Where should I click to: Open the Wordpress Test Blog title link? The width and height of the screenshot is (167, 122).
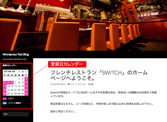[16, 55]
